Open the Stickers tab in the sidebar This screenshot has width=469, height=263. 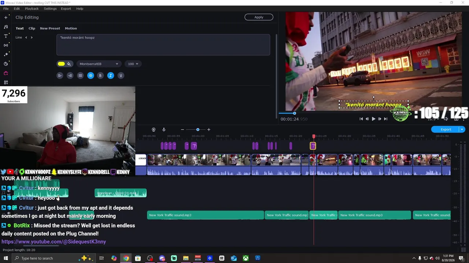point(6,64)
